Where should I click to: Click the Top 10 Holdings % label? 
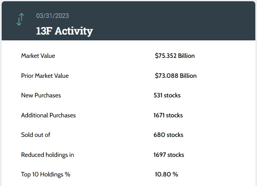tap(45, 174)
